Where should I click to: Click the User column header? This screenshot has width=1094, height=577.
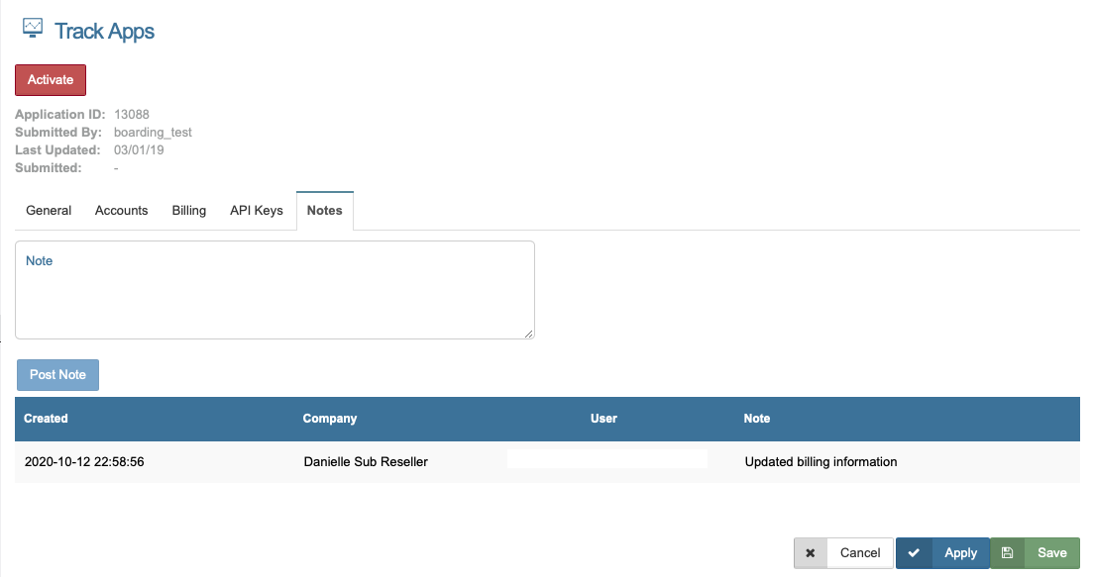[603, 419]
